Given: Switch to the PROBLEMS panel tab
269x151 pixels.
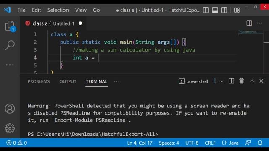Looking at the screenshot, I should [39, 81].
